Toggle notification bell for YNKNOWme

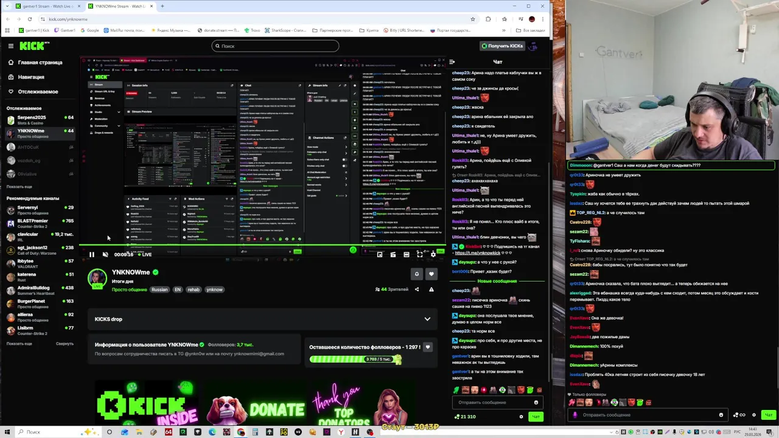[417, 274]
